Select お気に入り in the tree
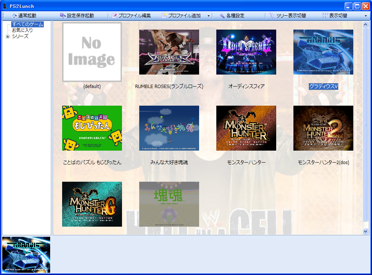 click(22, 30)
